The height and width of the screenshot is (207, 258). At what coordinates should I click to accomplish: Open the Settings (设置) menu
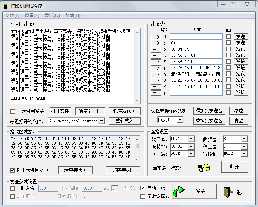point(32,15)
